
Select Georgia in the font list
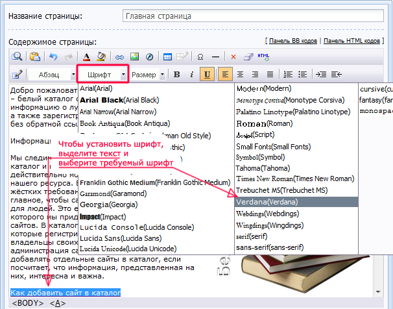(109, 204)
